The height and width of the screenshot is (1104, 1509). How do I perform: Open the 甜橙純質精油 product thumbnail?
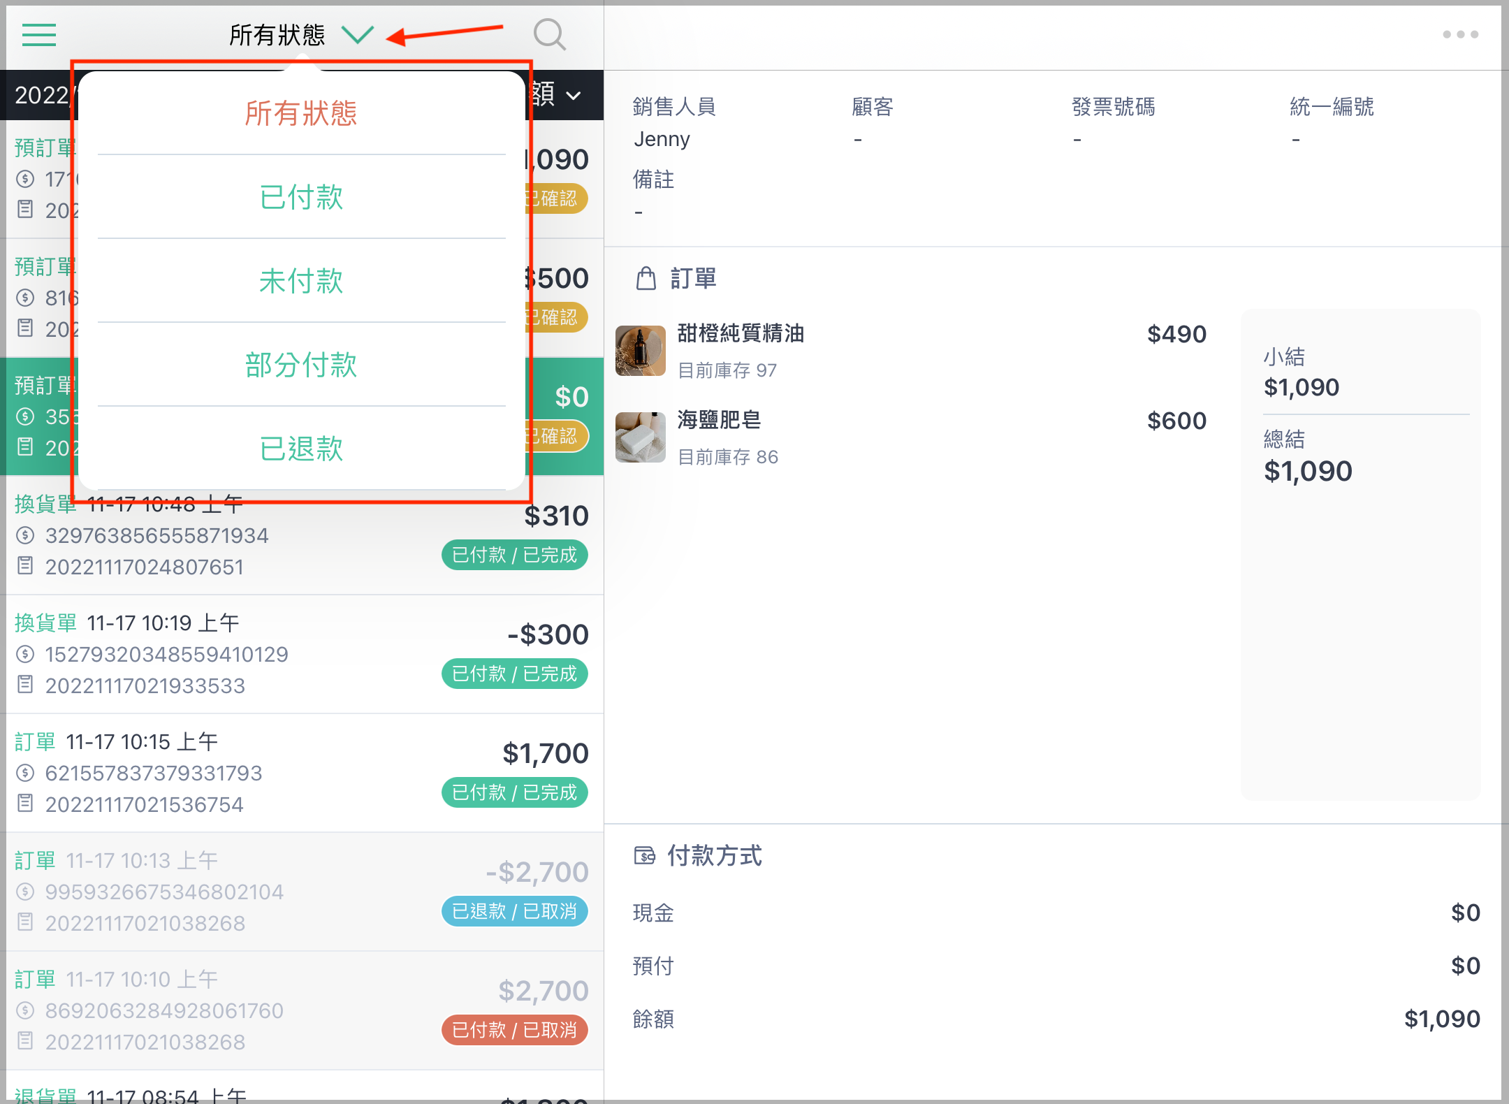641,351
